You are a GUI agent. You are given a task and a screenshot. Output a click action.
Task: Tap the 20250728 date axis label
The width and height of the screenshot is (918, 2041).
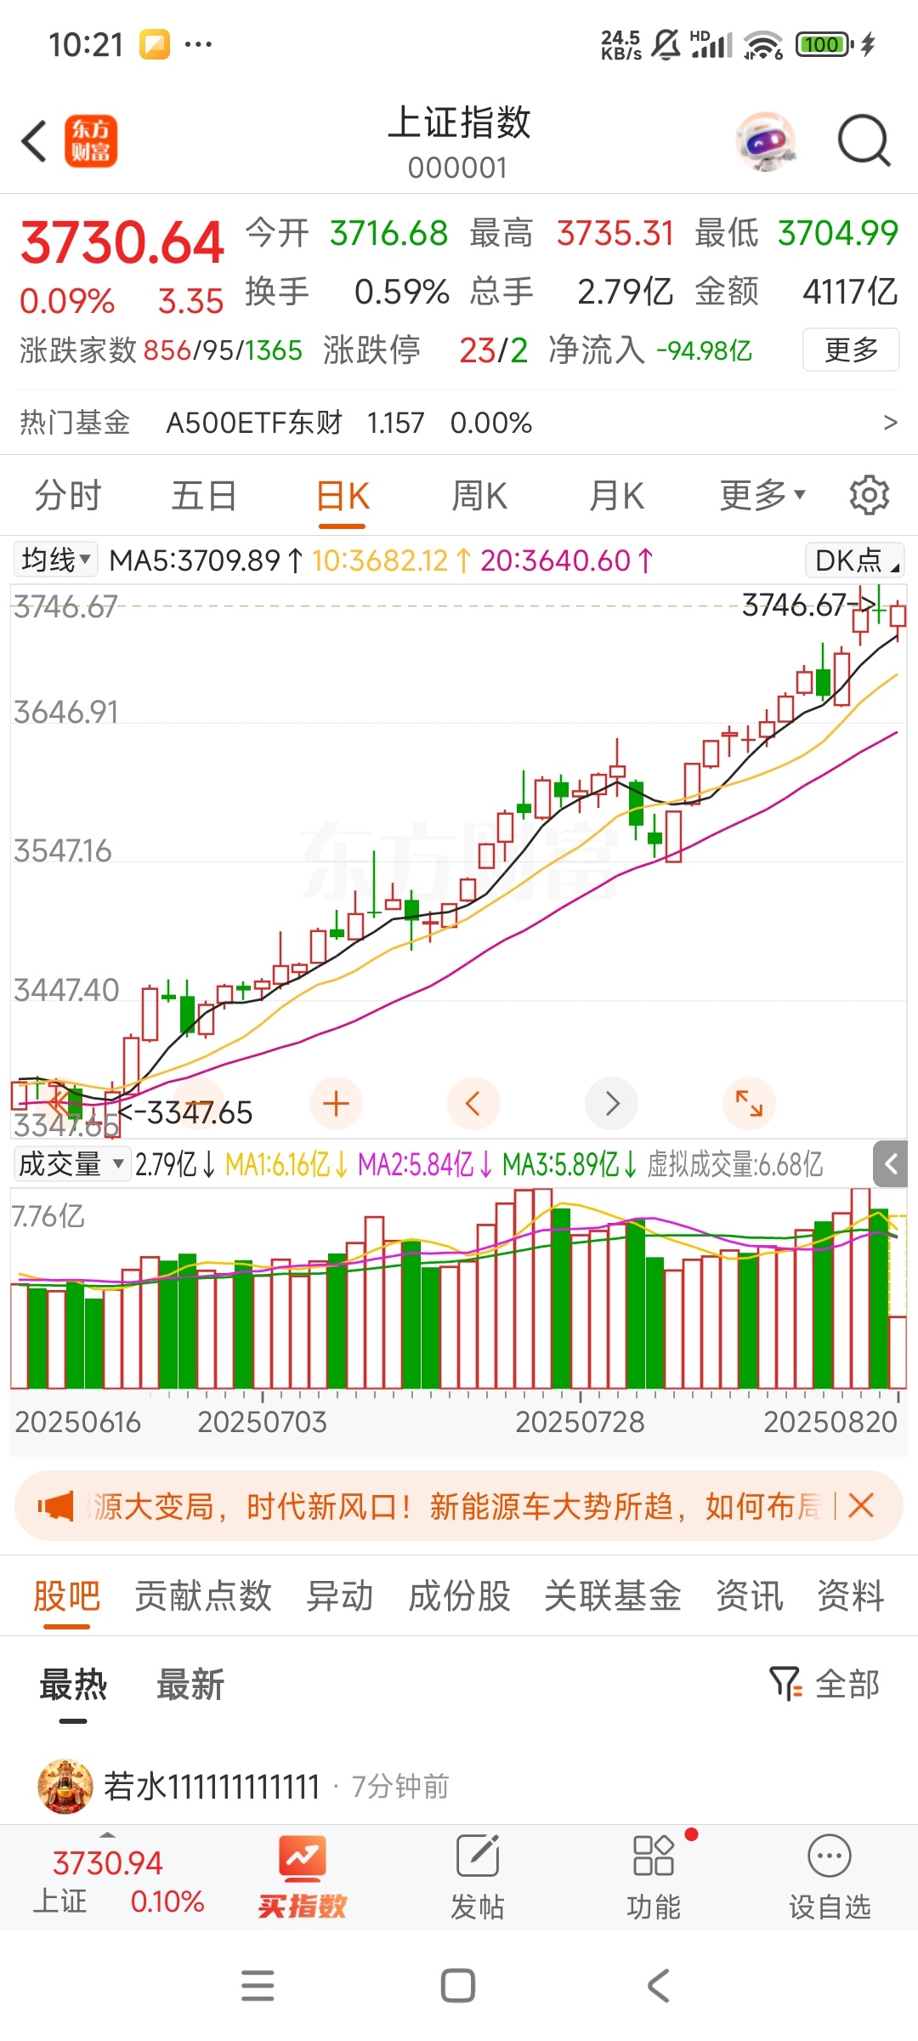581,1422
